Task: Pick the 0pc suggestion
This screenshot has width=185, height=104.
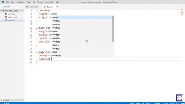Action: pyautogui.click(x=82, y=45)
